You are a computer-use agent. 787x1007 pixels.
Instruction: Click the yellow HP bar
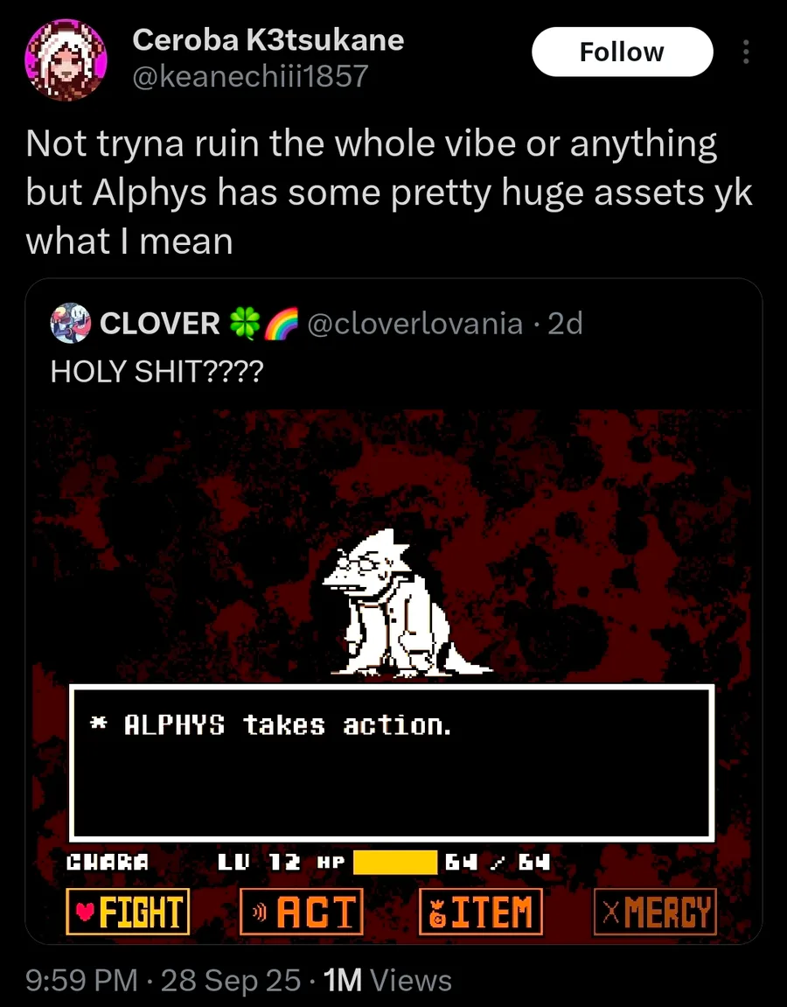tap(394, 862)
